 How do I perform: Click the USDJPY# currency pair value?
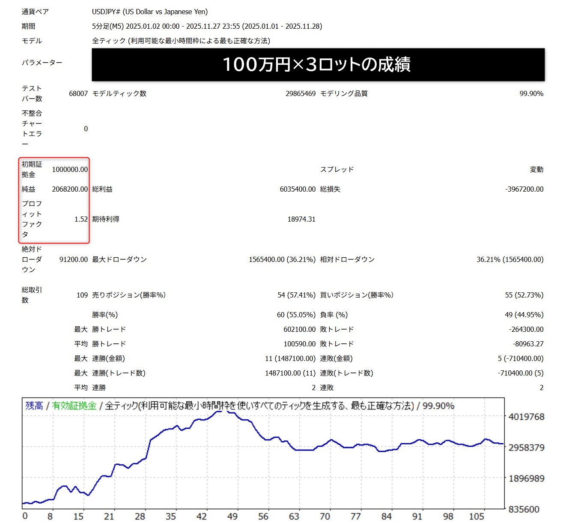(x=149, y=12)
